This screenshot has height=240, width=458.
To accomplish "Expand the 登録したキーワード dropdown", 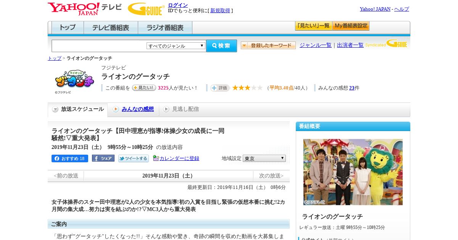I will pyautogui.click(x=268, y=45).
